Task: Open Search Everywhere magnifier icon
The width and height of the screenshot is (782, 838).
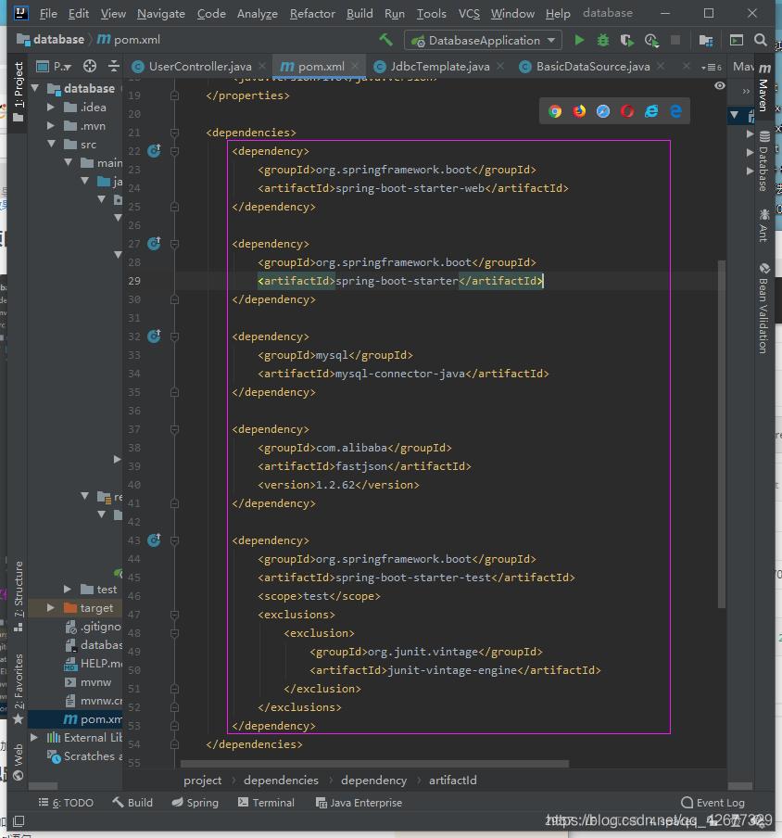Action: point(761,40)
